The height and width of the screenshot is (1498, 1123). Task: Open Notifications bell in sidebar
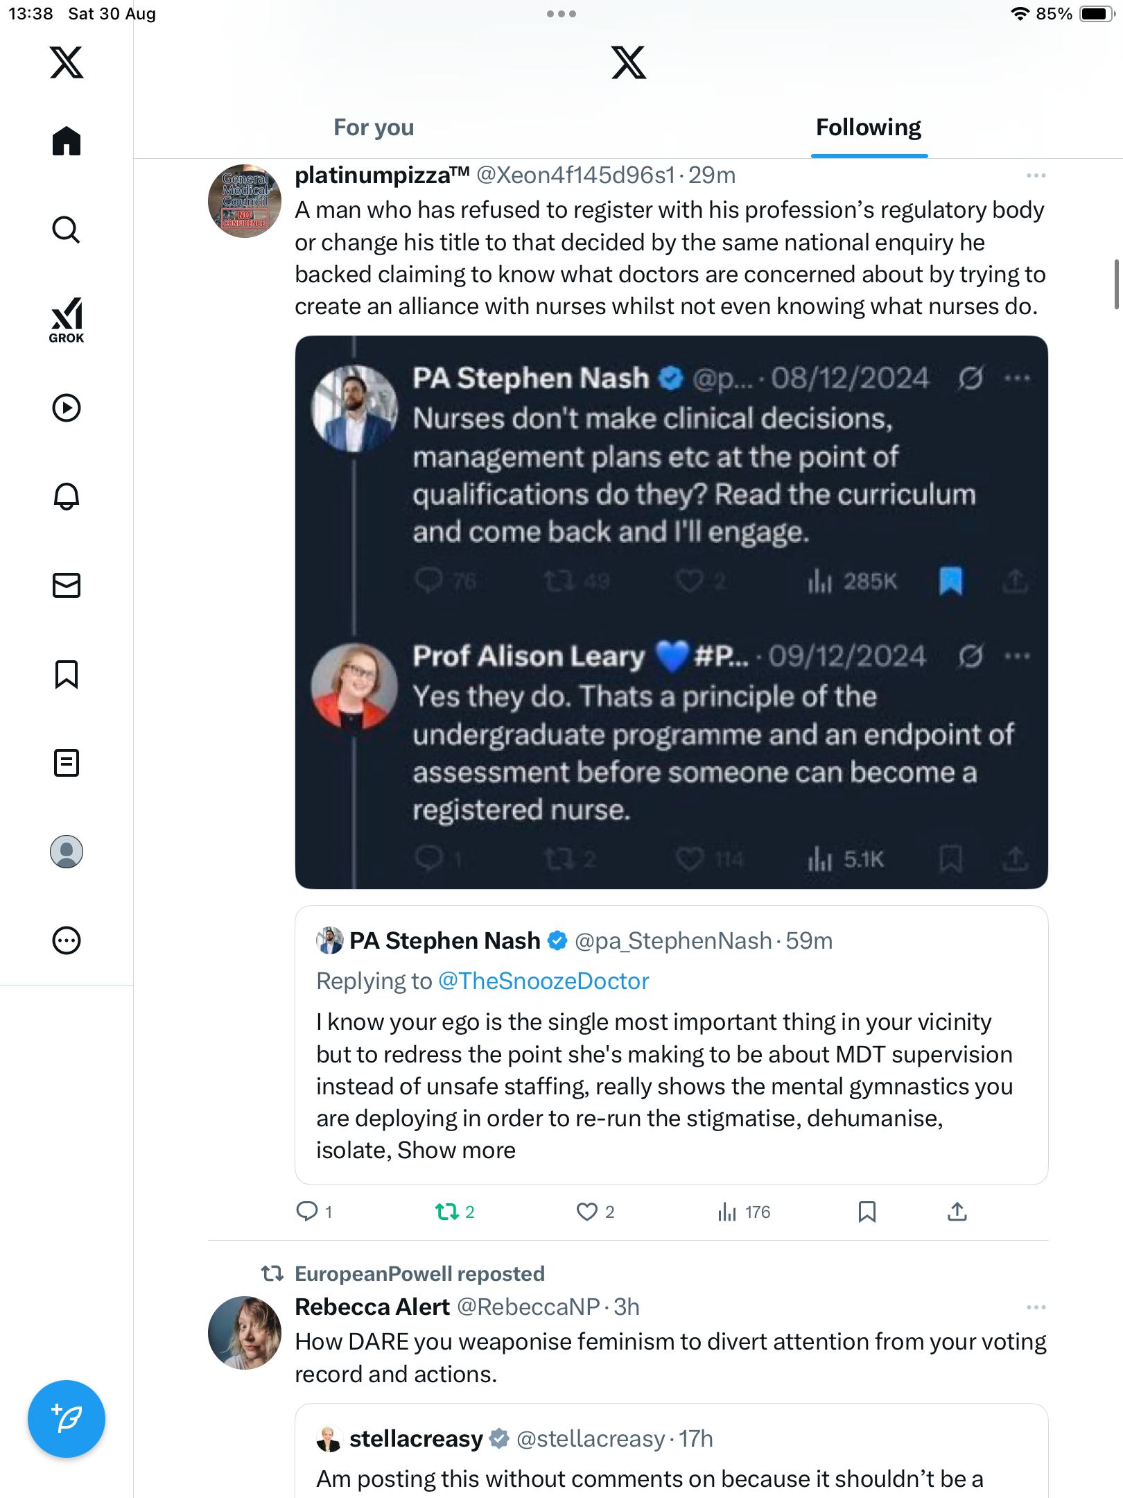(x=67, y=497)
